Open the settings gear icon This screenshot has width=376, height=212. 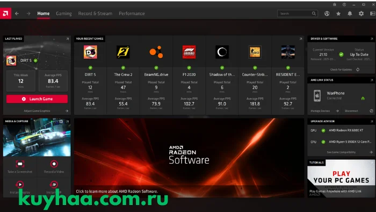(361, 13)
